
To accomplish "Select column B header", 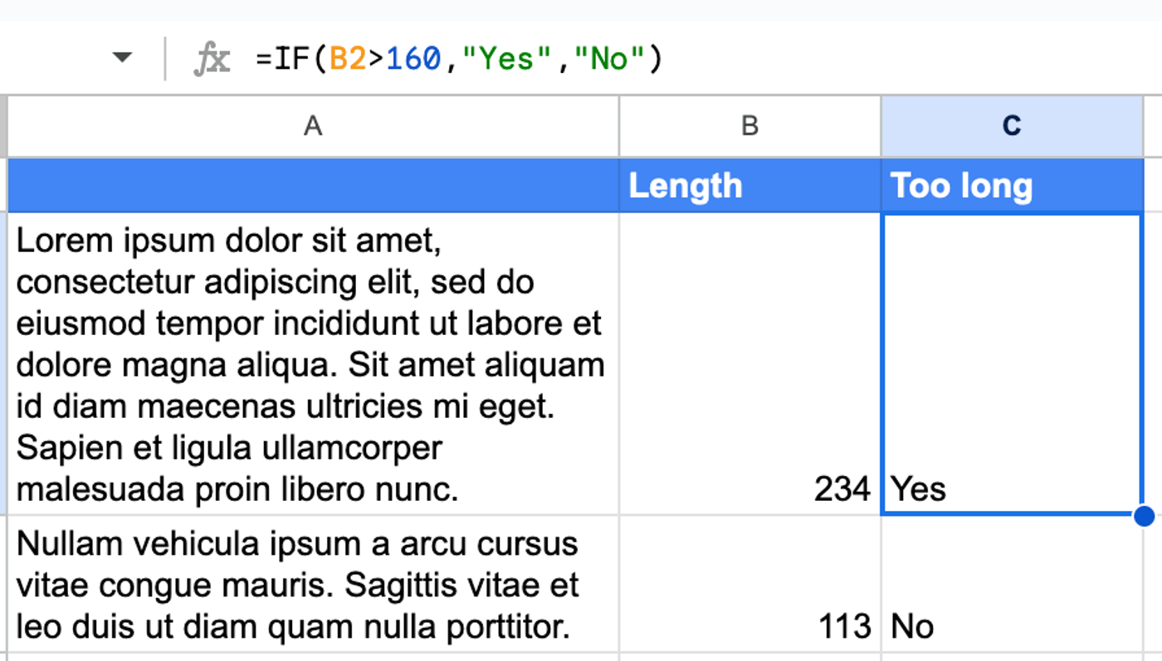I will (x=749, y=125).
